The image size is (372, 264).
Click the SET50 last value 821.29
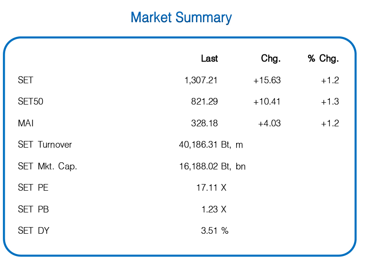coord(204,102)
